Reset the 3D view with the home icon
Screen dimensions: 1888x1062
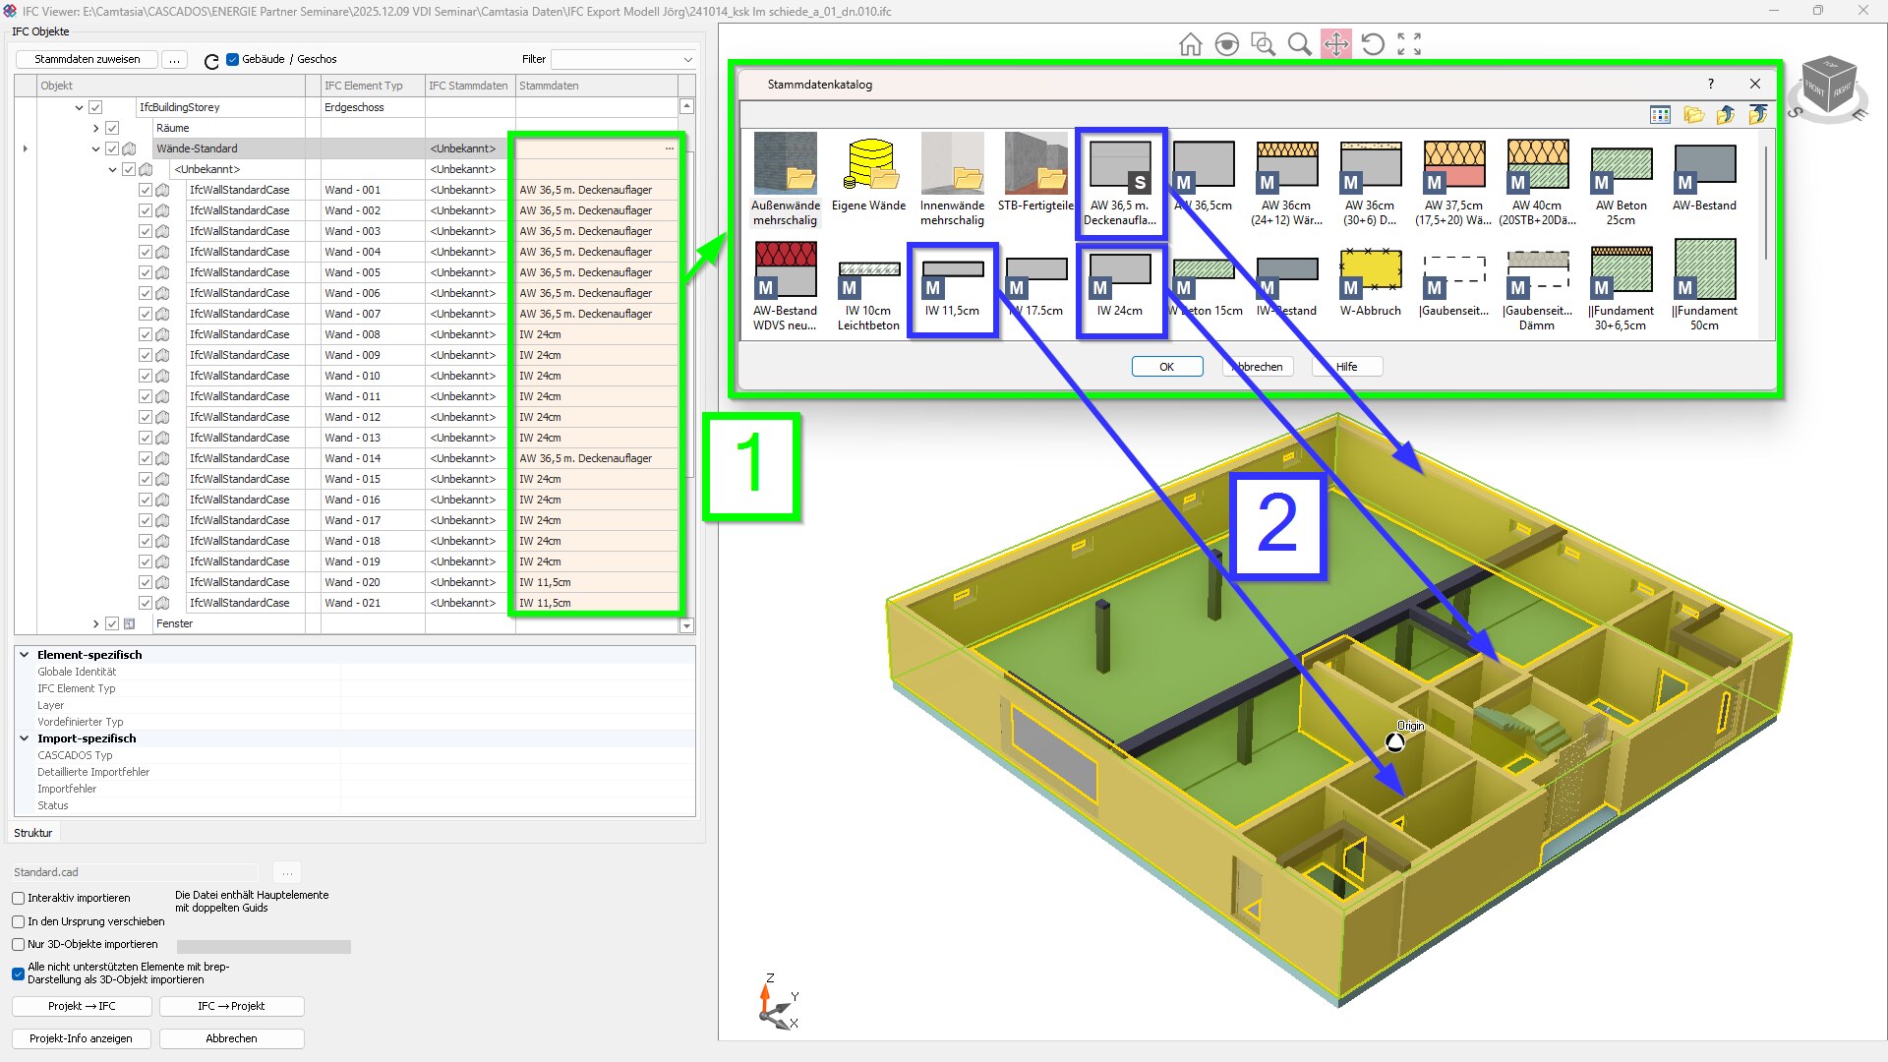[x=1190, y=44]
